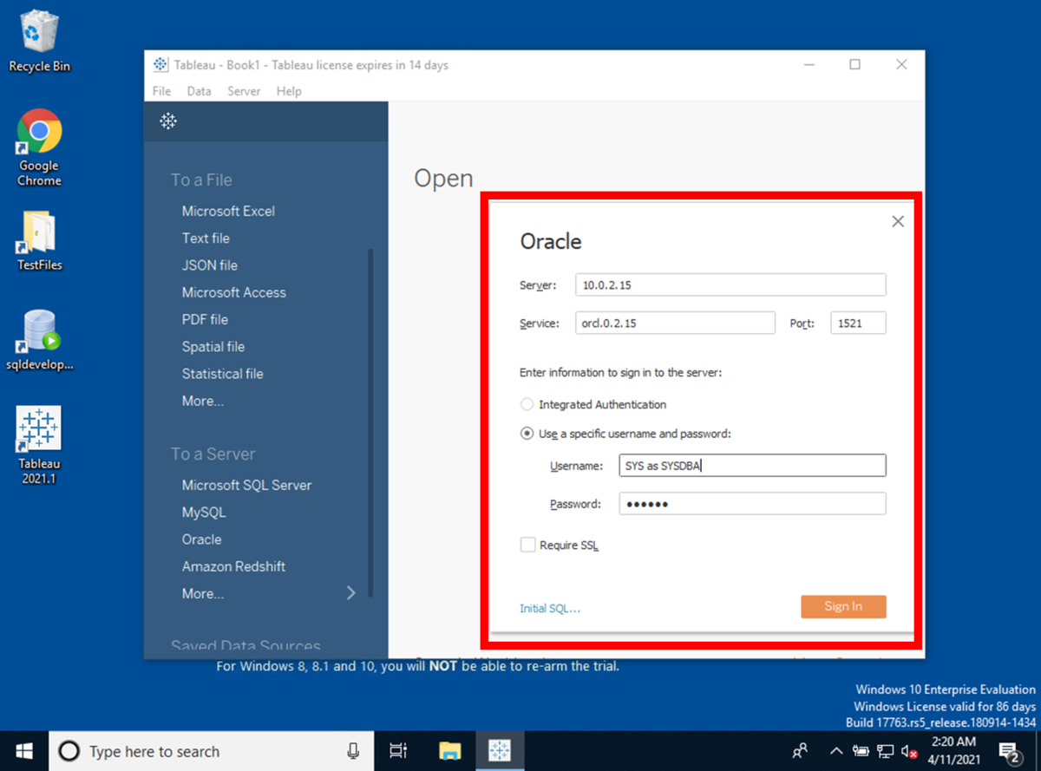
Task: Click the network tray icon
Action: [885, 751]
